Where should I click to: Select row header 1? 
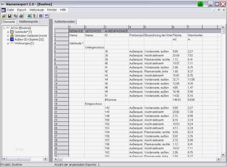pyautogui.click(x=61, y=31)
